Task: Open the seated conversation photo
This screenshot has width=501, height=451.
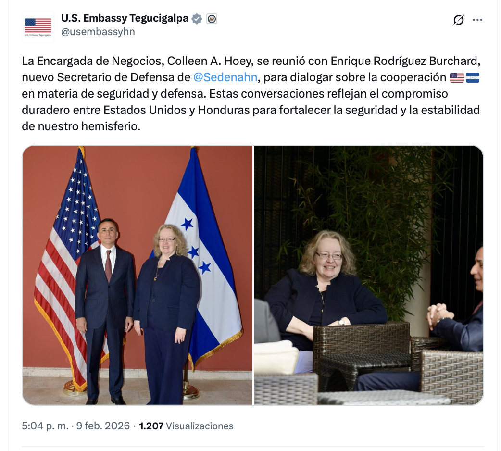Action: point(368,276)
